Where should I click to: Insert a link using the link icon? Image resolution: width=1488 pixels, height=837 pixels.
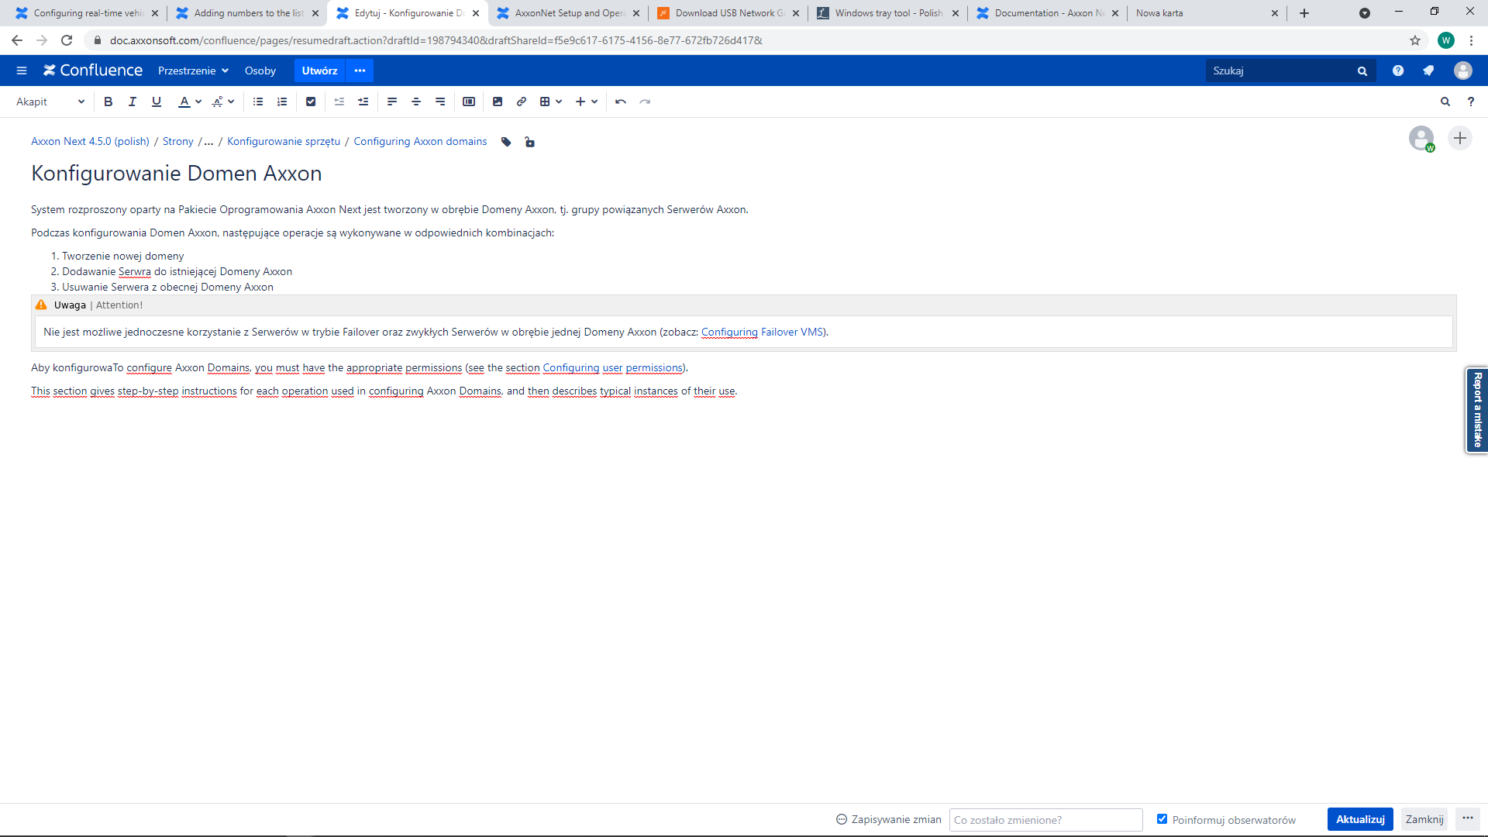pyautogui.click(x=522, y=102)
